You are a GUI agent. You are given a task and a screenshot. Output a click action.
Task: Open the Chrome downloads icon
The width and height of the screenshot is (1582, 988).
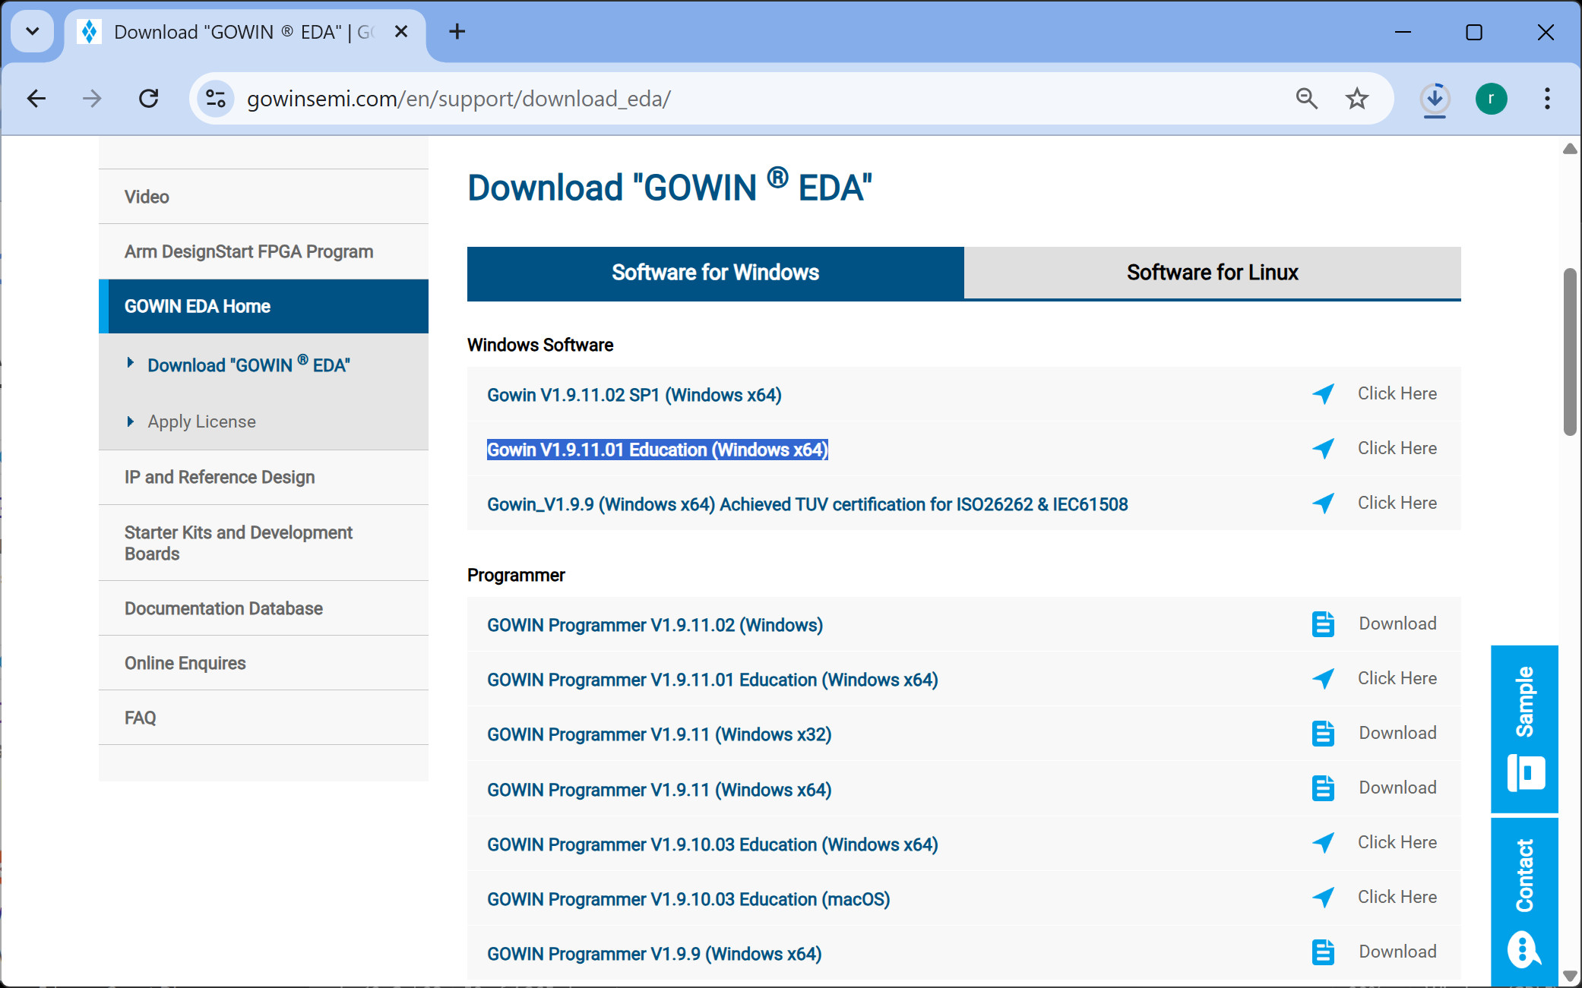pos(1435,99)
